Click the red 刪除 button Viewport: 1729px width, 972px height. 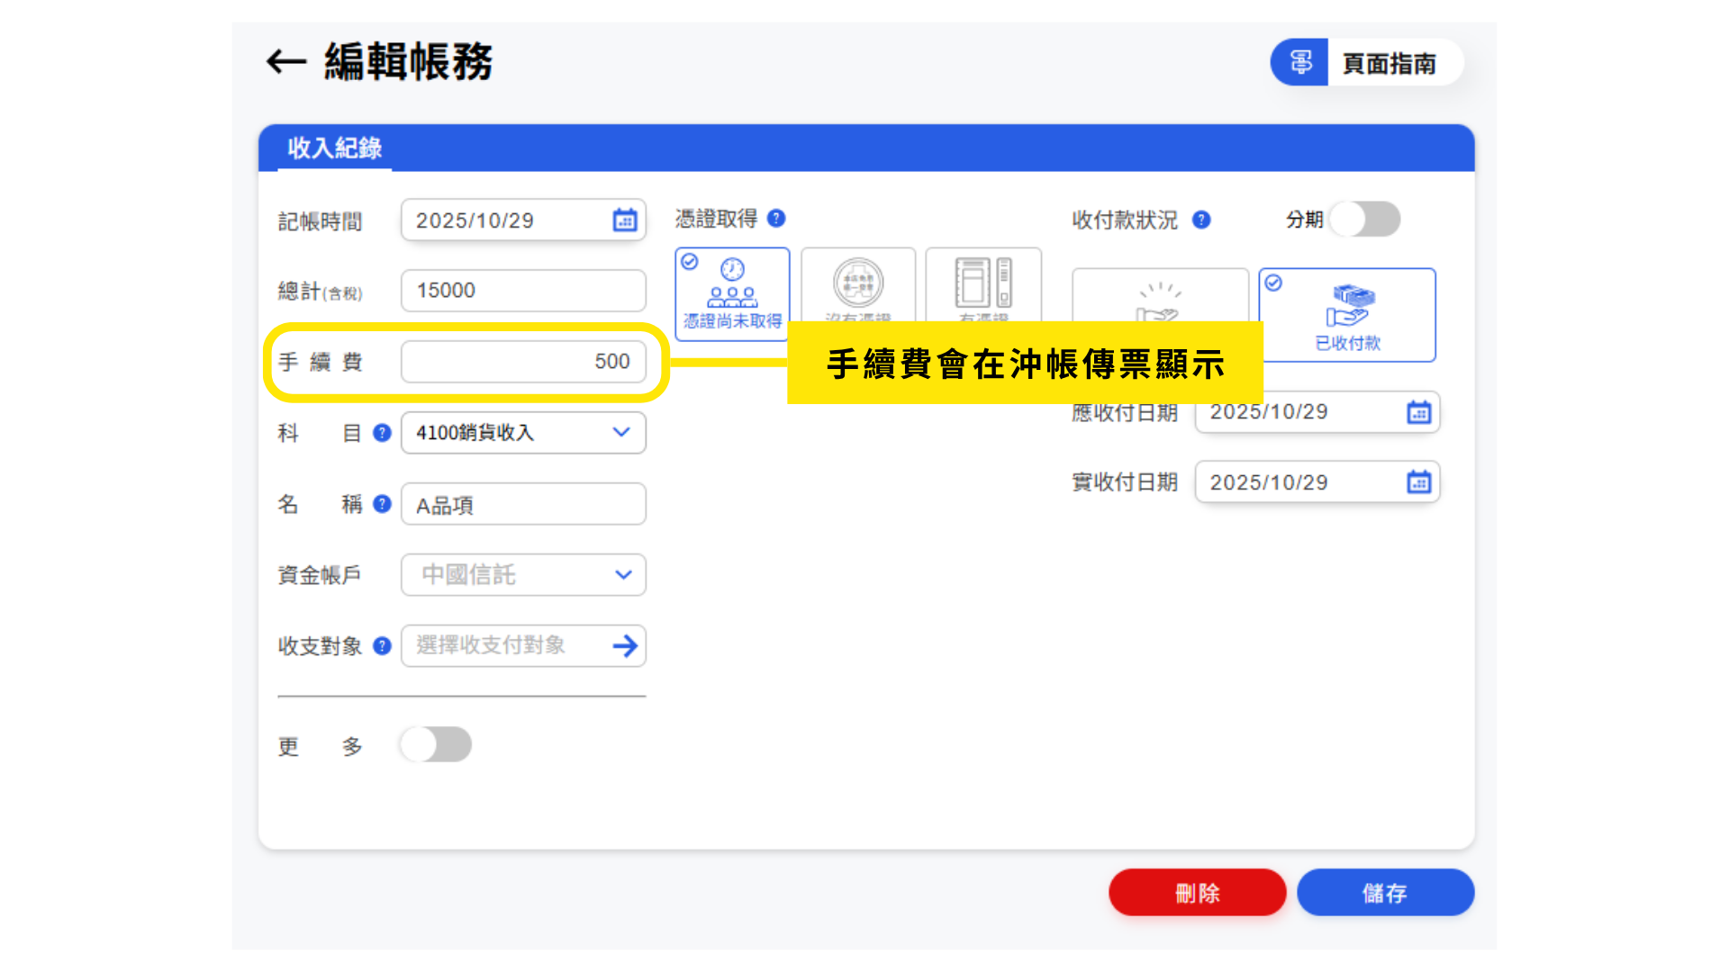click(x=1197, y=893)
